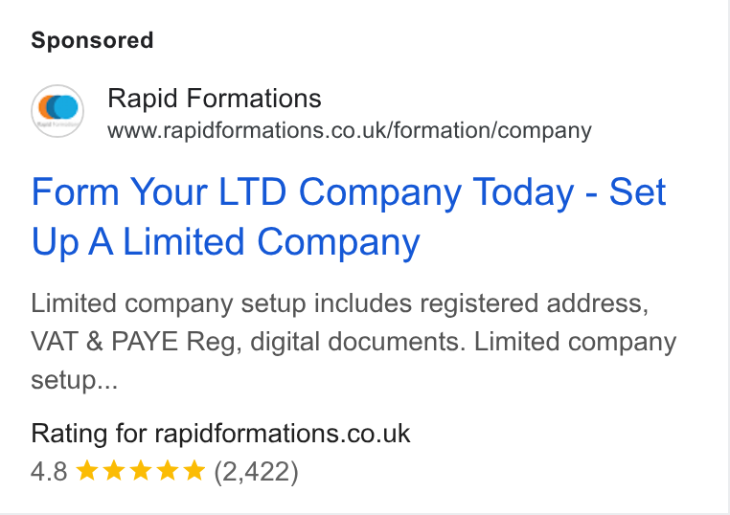Click the truncated 'setup...' description ending
Viewport: 730px width, 515px height.
[75, 381]
